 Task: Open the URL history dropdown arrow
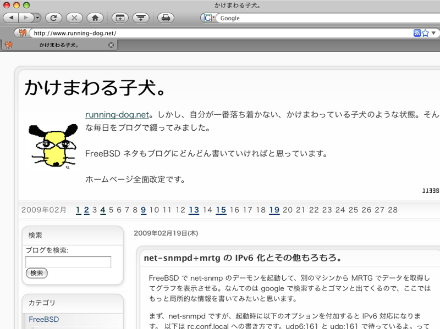pos(433,33)
